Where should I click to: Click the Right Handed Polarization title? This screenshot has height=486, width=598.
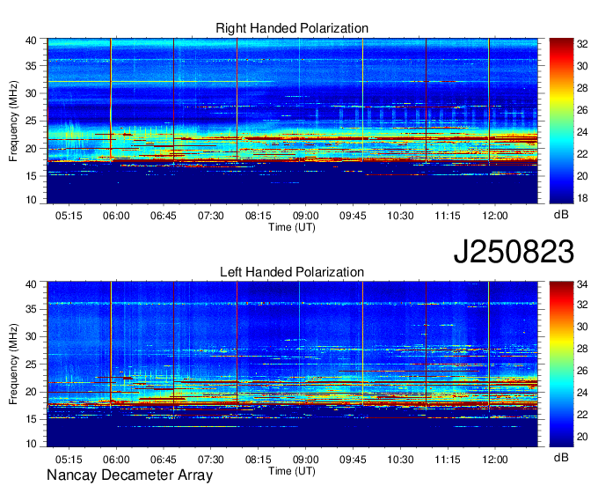(x=292, y=28)
